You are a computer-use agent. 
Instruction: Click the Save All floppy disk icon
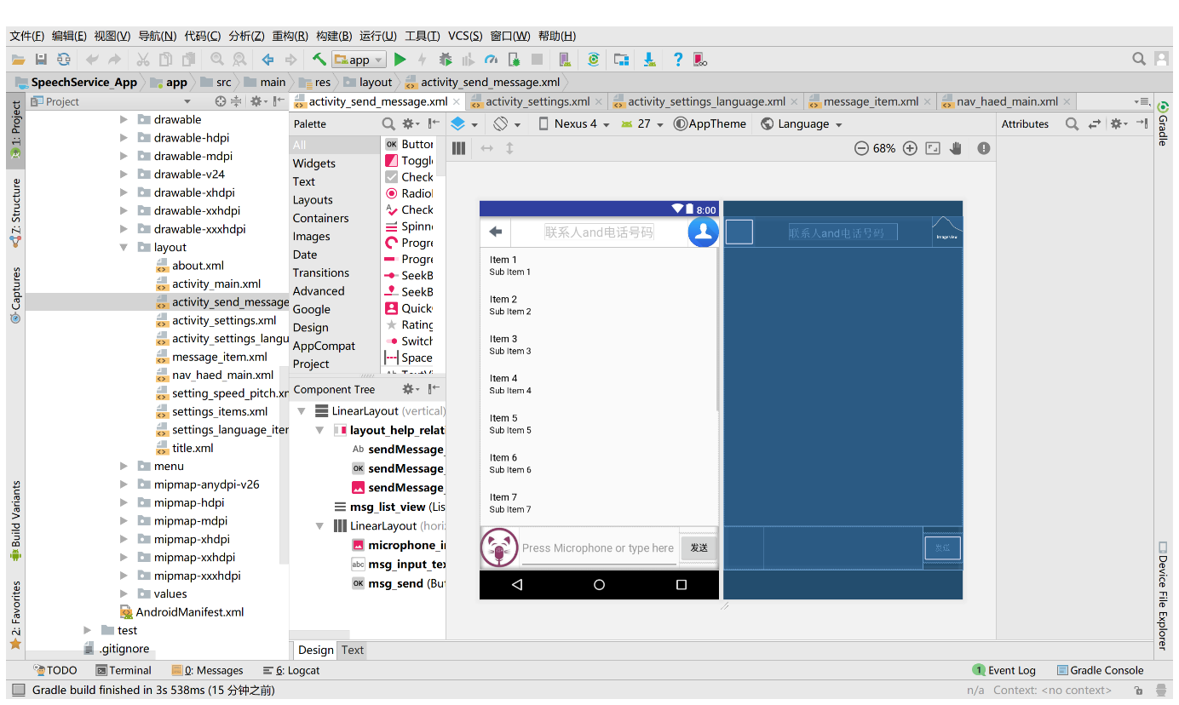41,60
